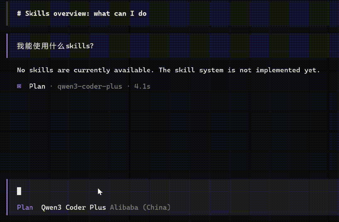Viewport: 339px width, 222px height.
Task: Click the purple bar beside the user message
Action: click(6, 46)
